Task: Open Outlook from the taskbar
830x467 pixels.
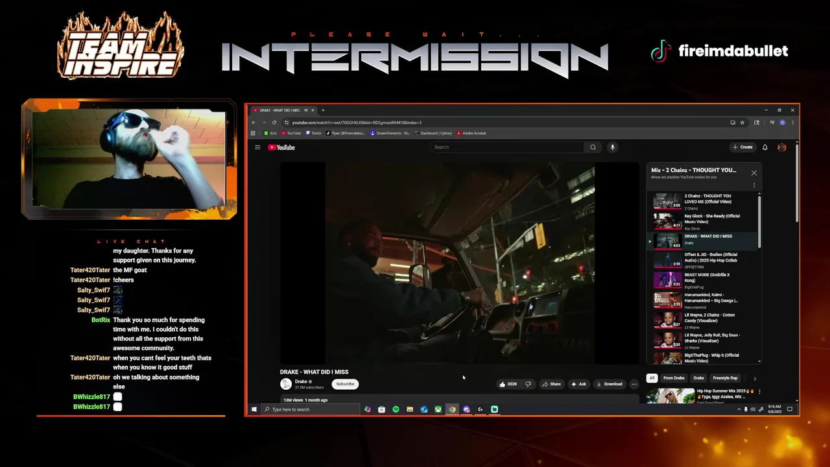Action: coord(424,409)
